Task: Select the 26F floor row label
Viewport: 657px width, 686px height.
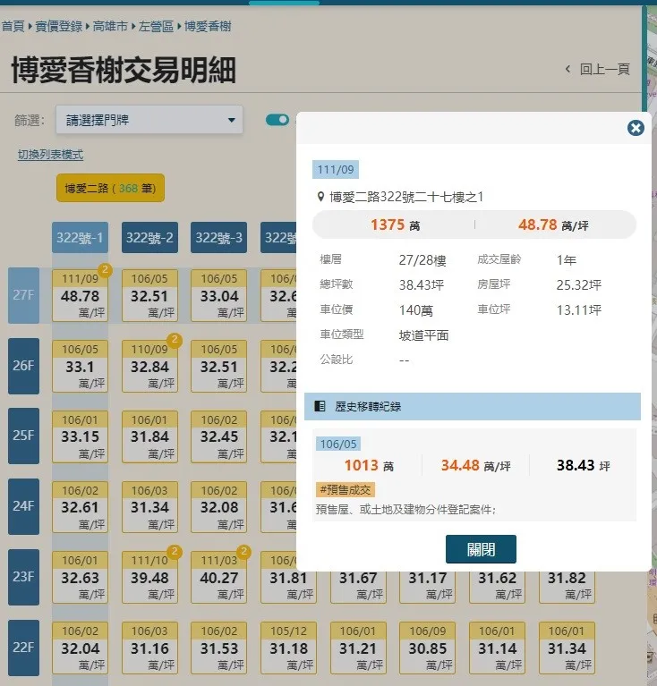Action: coord(23,366)
